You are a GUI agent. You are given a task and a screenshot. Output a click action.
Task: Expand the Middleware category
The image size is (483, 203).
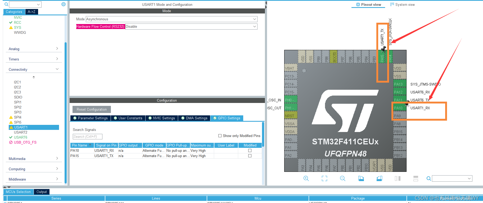[34, 179]
